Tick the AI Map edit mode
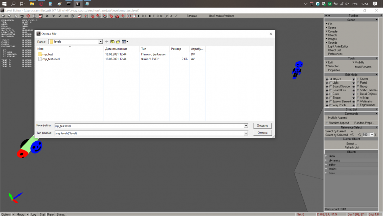 (x=358, y=98)
